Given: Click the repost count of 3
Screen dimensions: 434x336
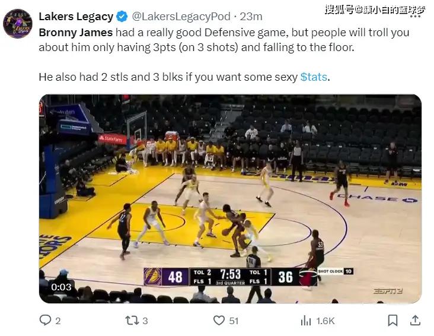Looking at the screenshot, I should coord(145,321).
